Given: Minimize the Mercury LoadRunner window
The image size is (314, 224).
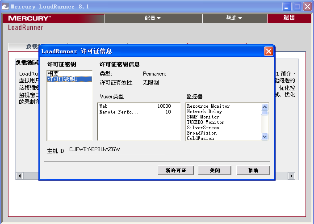Looking at the screenshot, I should 287,7.
